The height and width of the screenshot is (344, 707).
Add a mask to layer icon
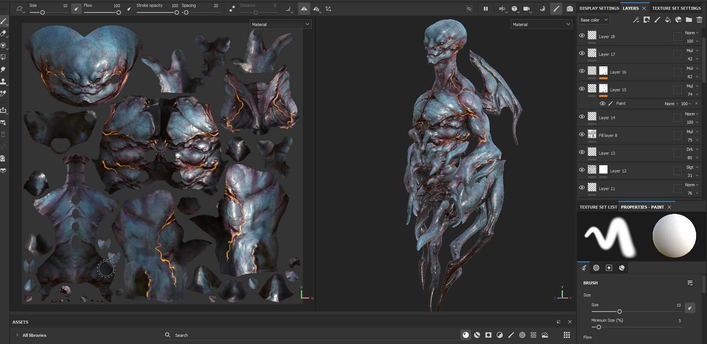point(647,20)
